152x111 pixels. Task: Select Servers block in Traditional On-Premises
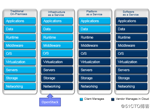coord(20,70)
